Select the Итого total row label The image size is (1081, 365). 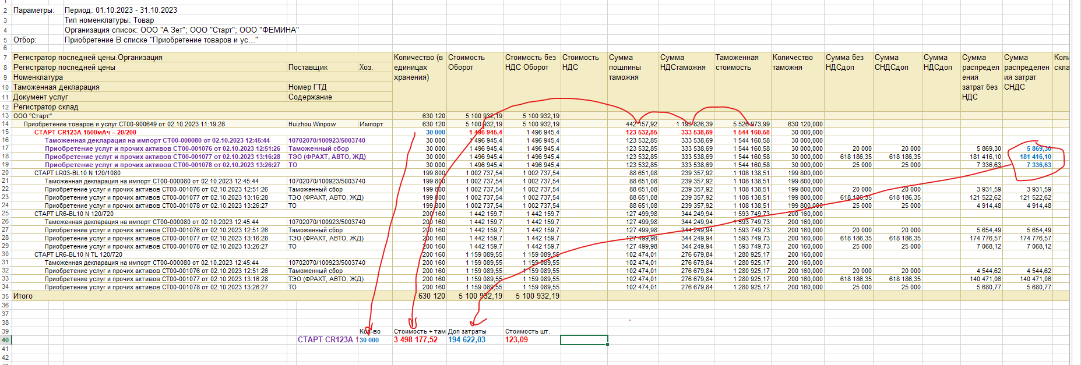pos(23,296)
